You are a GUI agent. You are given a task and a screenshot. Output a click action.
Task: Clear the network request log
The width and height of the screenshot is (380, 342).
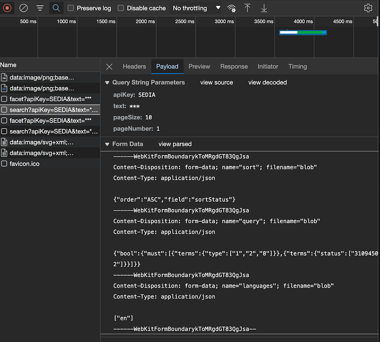click(x=23, y=8)
